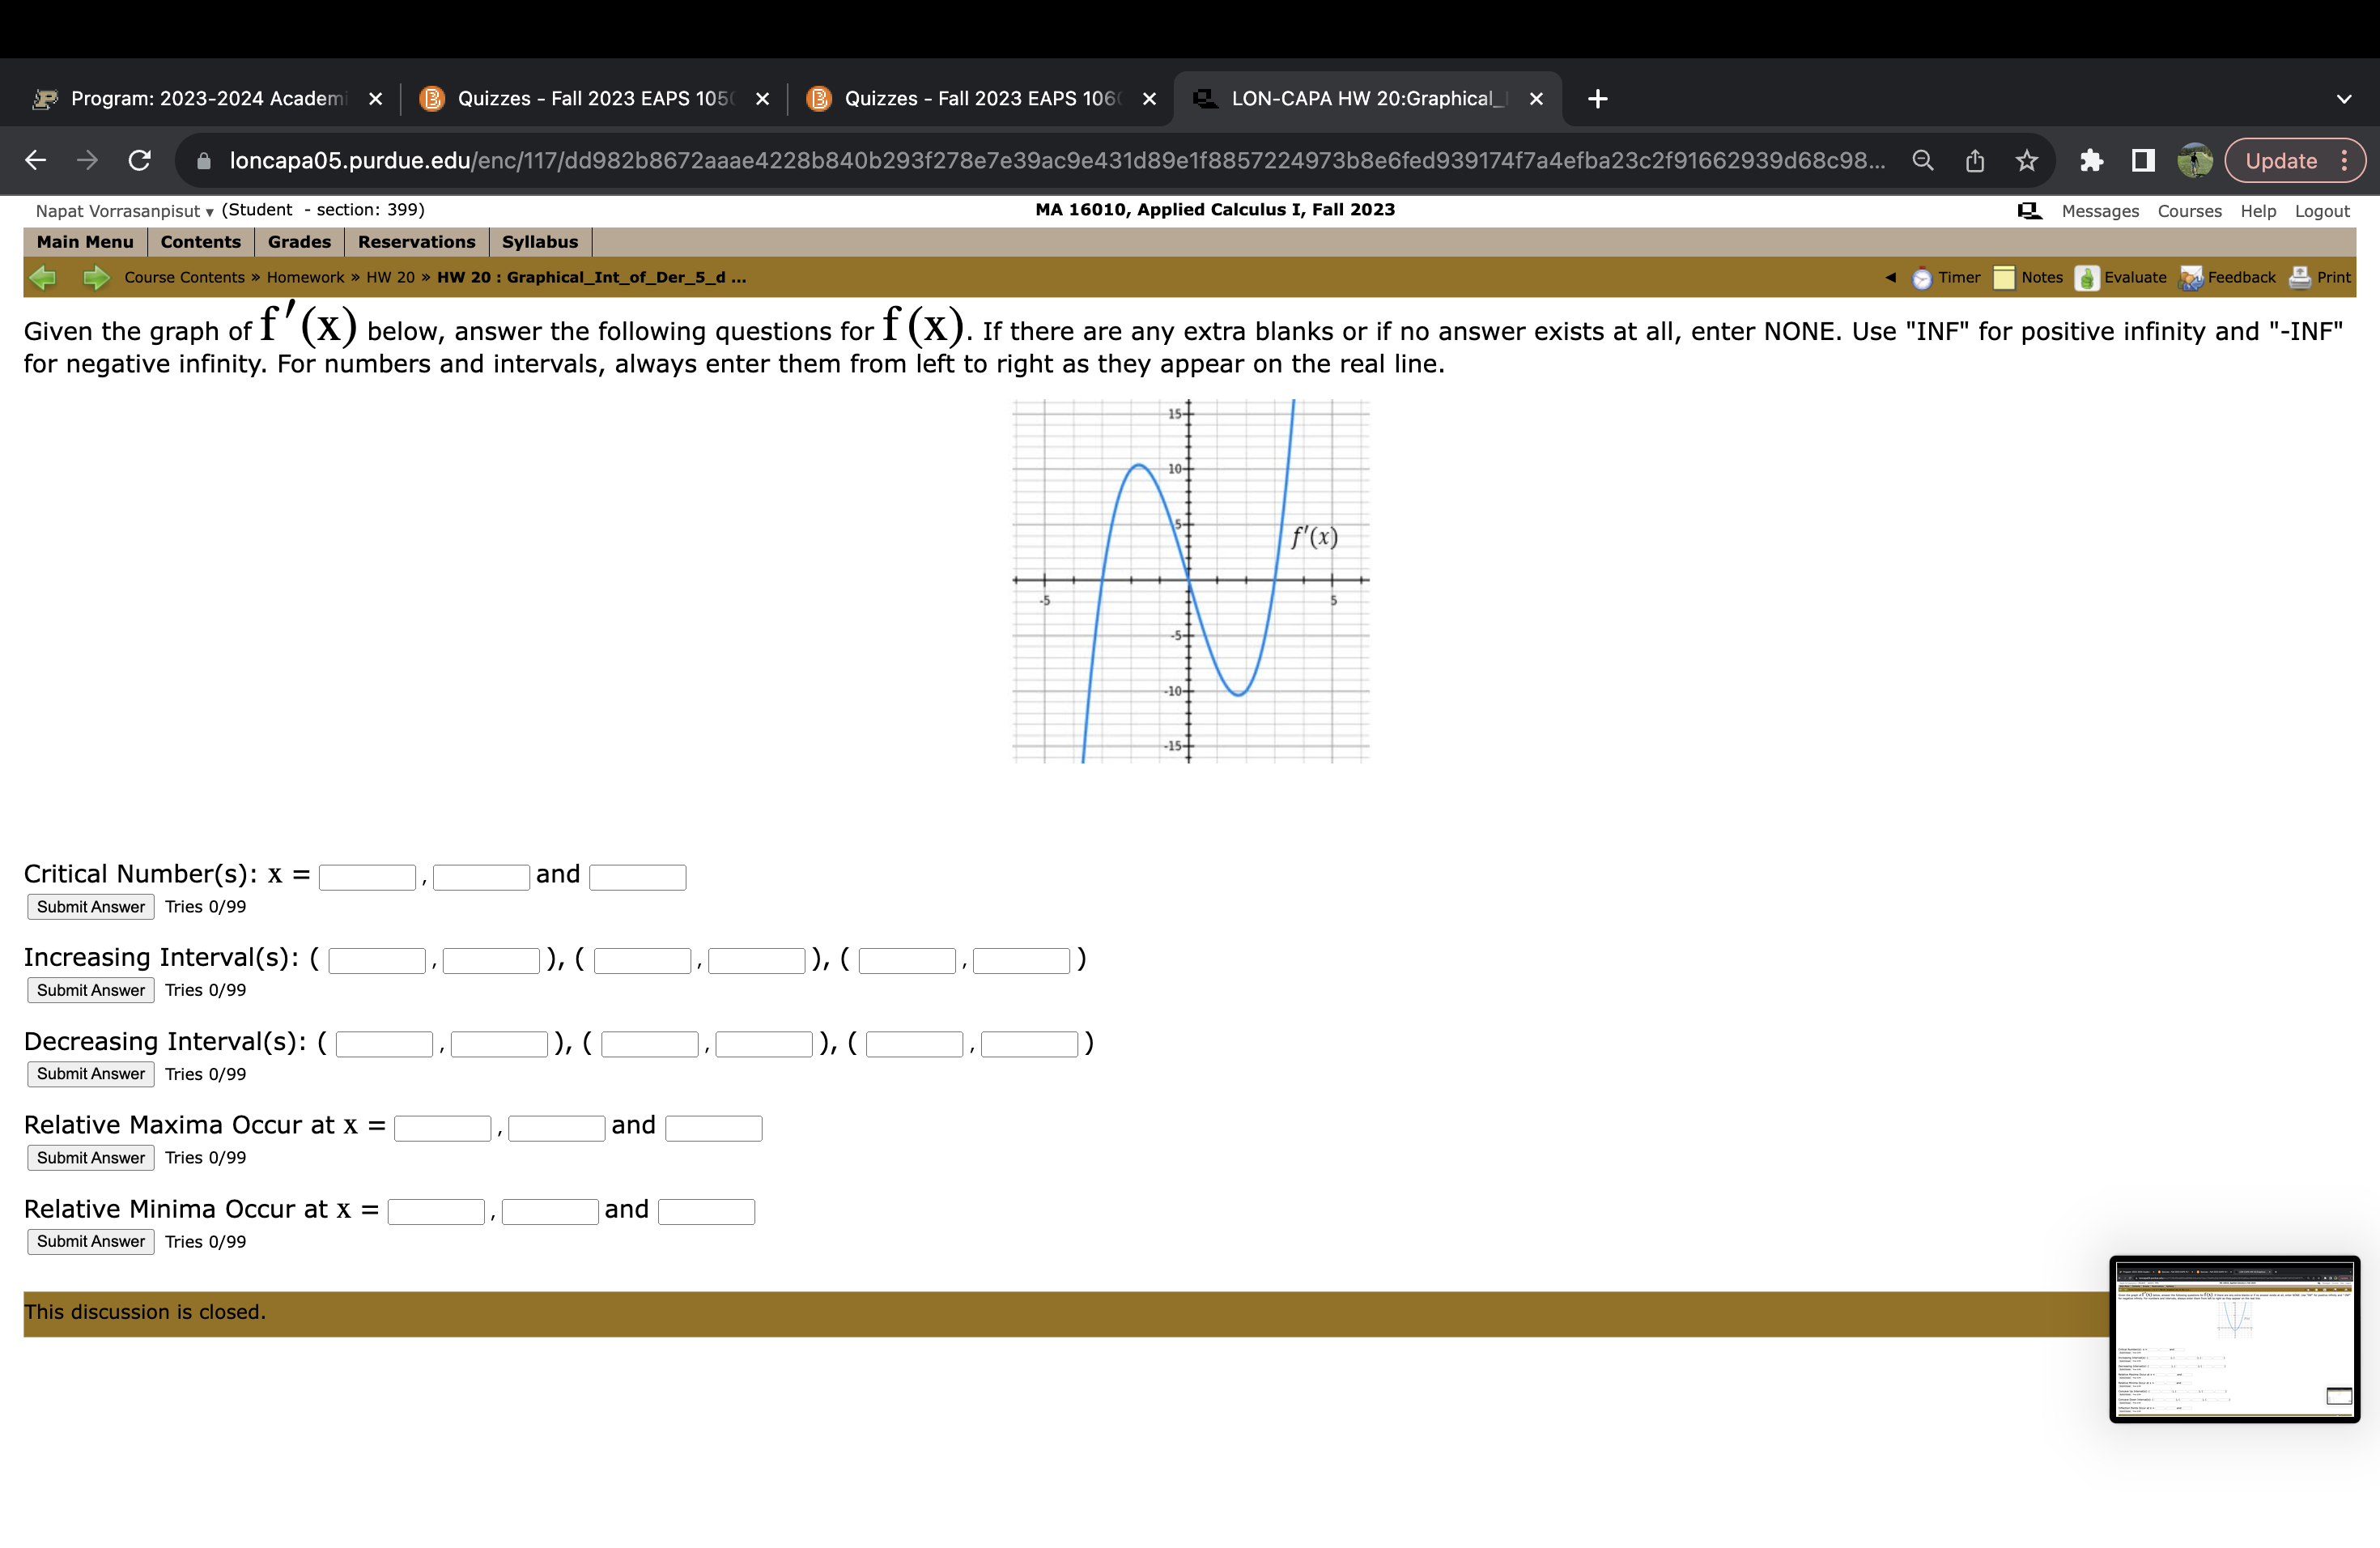Open the browser extensions puzzle icon

[x=2091, y=160]
